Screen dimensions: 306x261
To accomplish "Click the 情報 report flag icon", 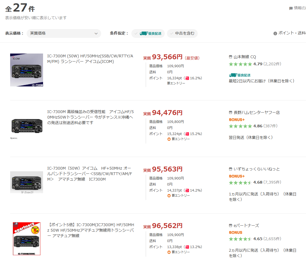I will [x=291, y=8].
